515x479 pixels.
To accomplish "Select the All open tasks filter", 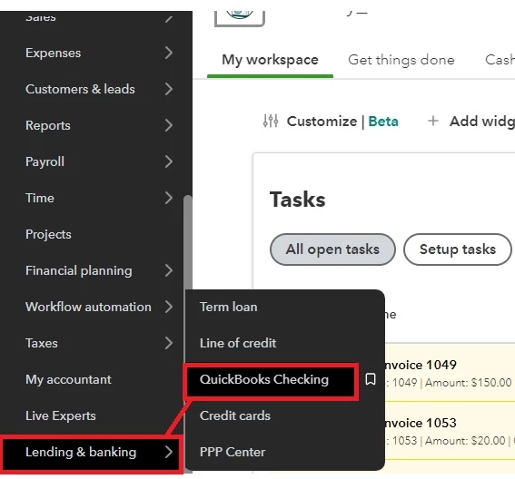I will [332, 249].
